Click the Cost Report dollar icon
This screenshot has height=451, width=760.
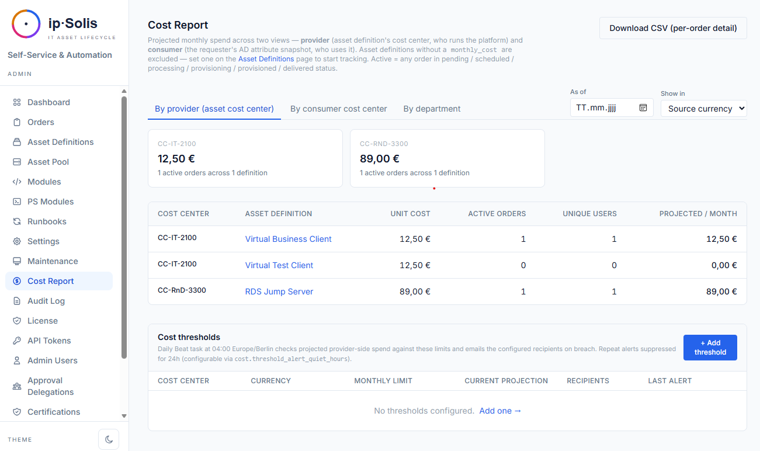pos(17,281)
